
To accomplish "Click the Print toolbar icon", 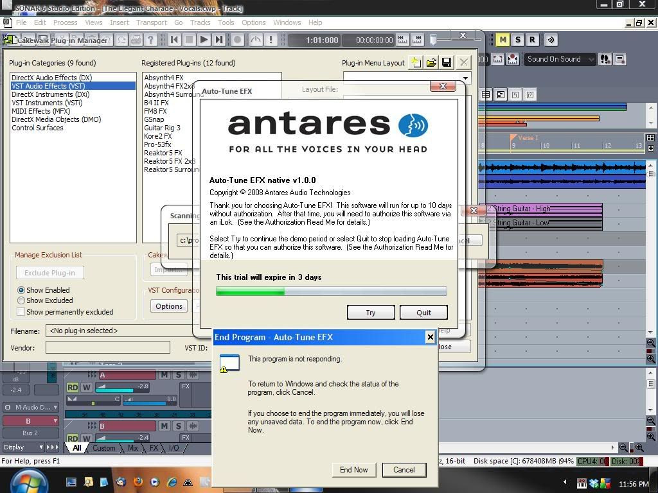I will coord(136,40).
